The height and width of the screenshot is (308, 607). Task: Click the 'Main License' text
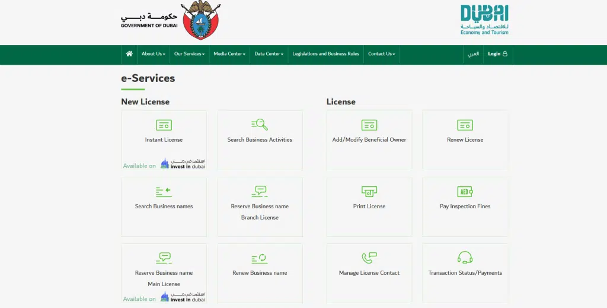point(164,284)
